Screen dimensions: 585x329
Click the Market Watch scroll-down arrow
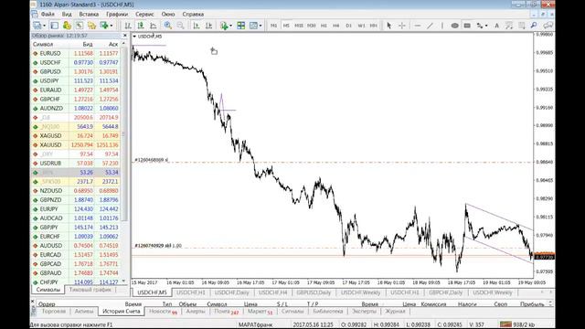point(124,281)
